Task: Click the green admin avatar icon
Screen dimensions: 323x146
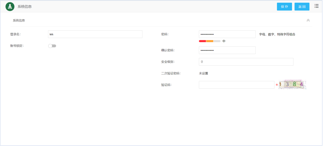Action: click(10, 6)
